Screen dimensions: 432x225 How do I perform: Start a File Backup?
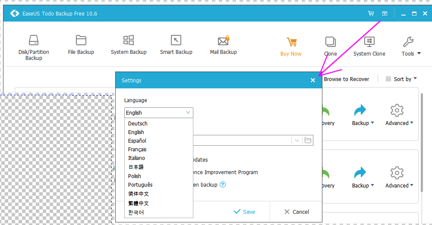click(81, 44)
